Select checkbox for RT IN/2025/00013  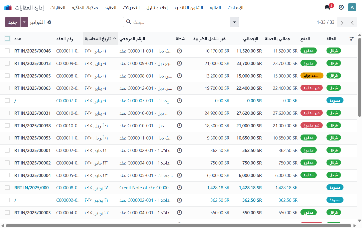tap(7, 63)
